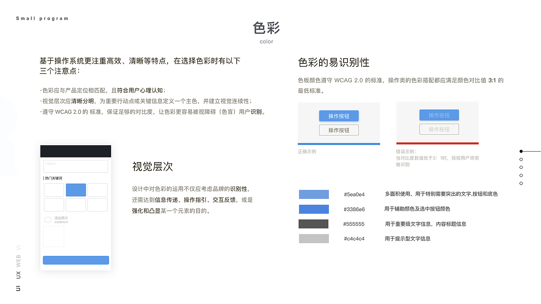Select the #3386e6 blue swatch
Viewport: 541px width, 304px height.
tap(314, 209)
